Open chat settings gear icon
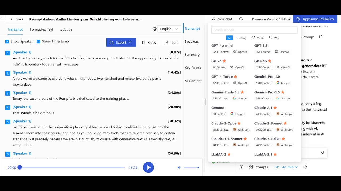Screen dimensions: 341x191 click(x=305, y=167)
